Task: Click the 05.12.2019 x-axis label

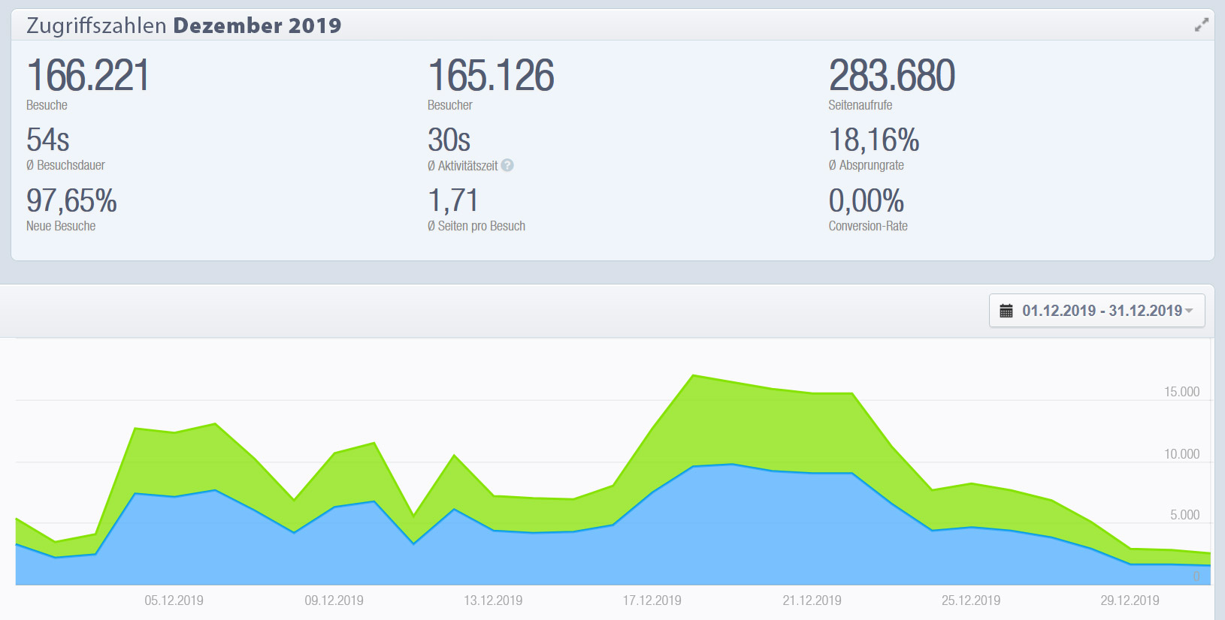Action: point(174,600)
